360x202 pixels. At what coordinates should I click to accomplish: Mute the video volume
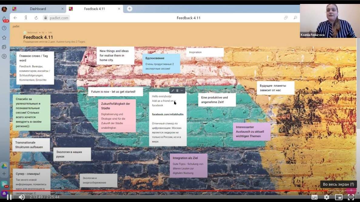[x=22, y=197]
